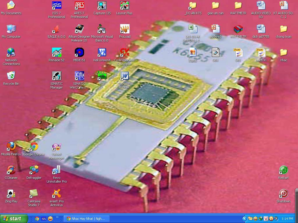Click the Restart desktop shortcut
Viewport: 298px width, 223px height.
(x=283, y=170)
